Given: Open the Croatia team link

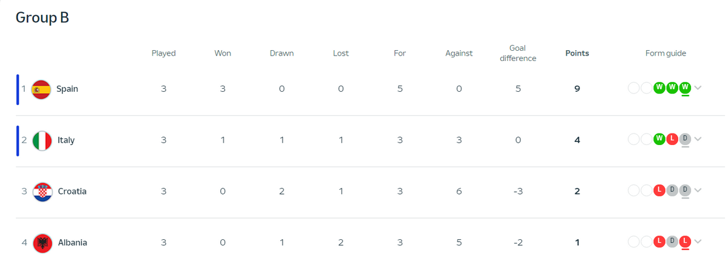Looking at the screenshot, I should 72,191.
